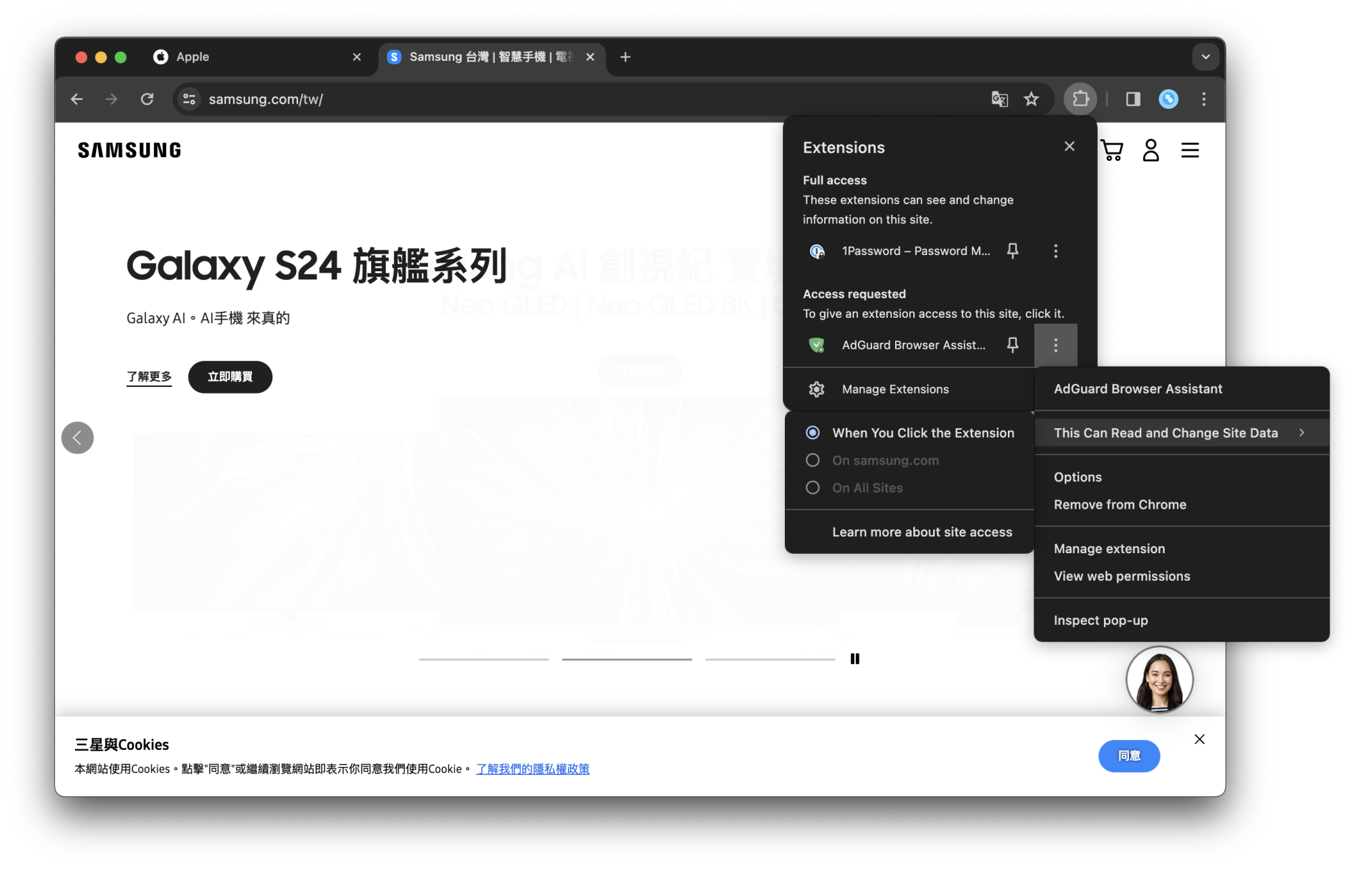Click the shopping cart icon on Samsung site
This screenshot has width=1352, height=869.
(1111, 150)
